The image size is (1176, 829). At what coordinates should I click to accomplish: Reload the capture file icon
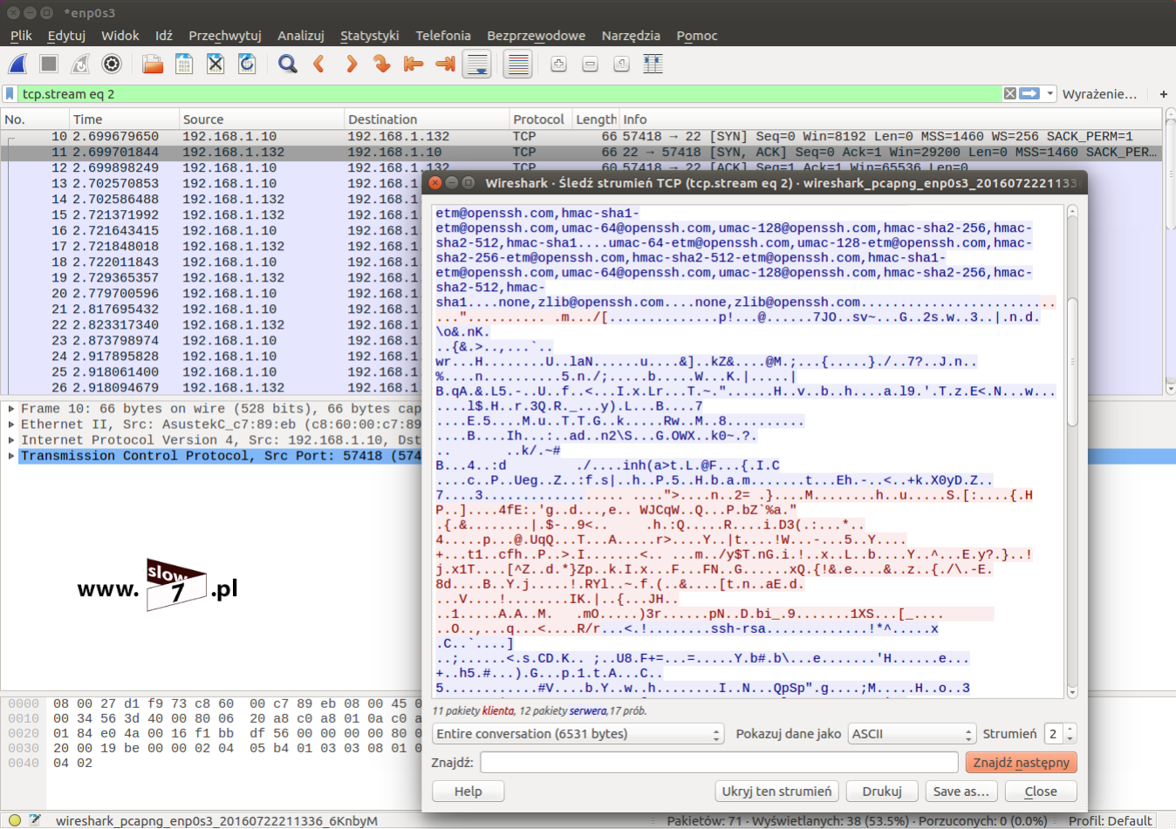pos(247,64)
